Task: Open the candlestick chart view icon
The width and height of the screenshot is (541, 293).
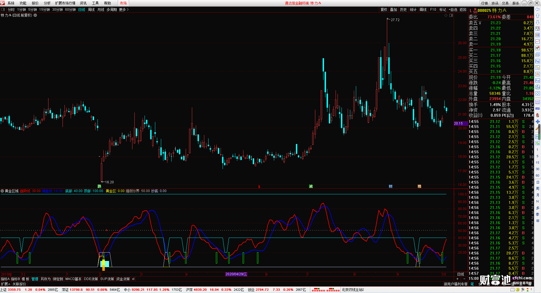Action: pyautogui.click(x=538, y=48)
